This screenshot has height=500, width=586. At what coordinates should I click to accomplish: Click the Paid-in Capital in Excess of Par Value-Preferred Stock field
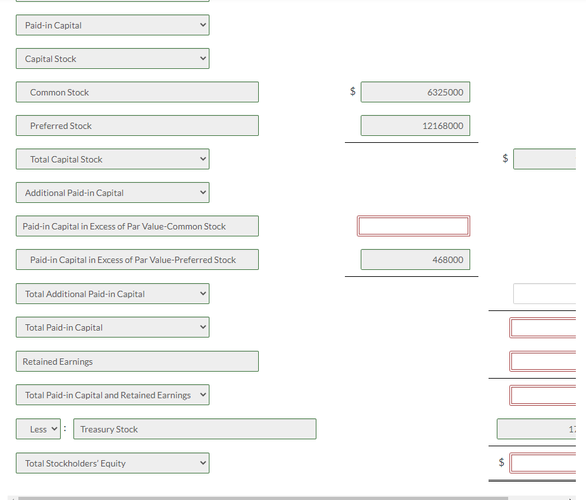click(x=137, y=260)
